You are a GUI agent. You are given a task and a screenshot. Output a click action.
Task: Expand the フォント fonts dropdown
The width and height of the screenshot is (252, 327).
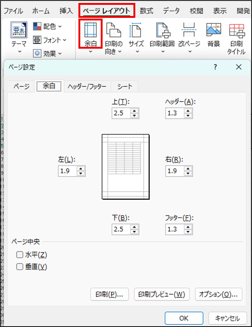[50, 40]
